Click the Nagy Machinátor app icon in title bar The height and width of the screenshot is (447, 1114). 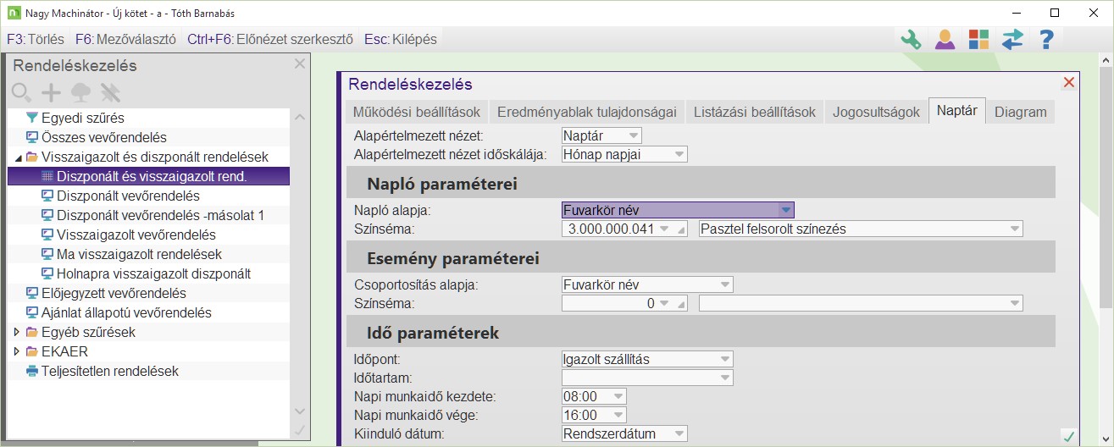tap(13, 13)
